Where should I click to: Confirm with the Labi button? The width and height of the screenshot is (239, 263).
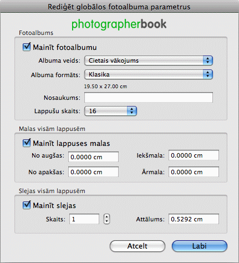pos(200,246)
